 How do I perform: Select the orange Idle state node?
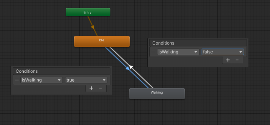pyautogui.click(x=102, y=41)
